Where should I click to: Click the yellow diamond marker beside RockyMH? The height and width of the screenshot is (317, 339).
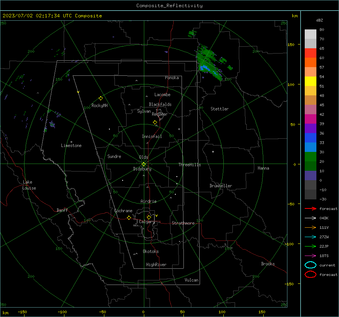pos(101,98)
